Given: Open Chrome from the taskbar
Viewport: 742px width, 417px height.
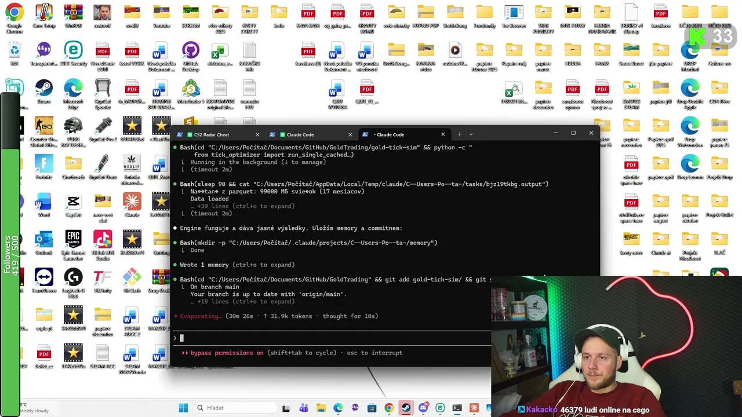Looking at the screenshot, I should 389,408.
